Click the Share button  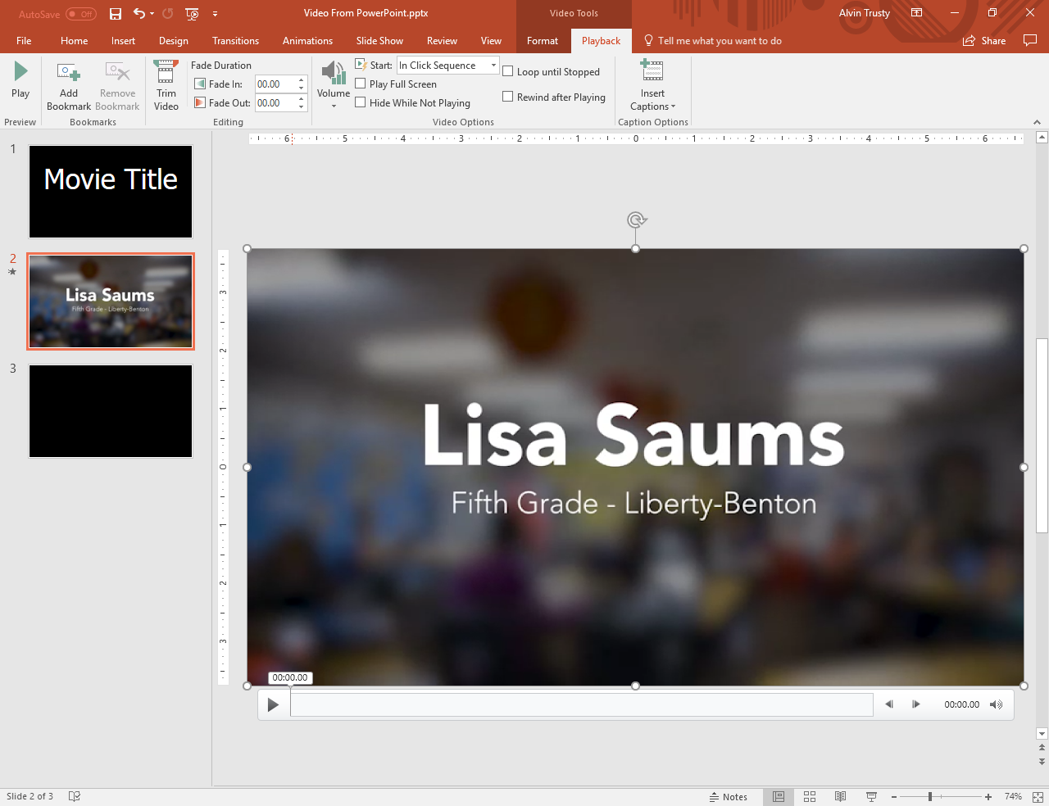click(984, 40)
